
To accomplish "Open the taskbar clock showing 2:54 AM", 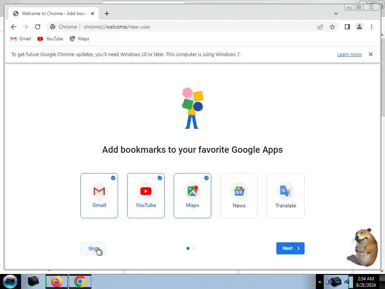I will 366,282.
